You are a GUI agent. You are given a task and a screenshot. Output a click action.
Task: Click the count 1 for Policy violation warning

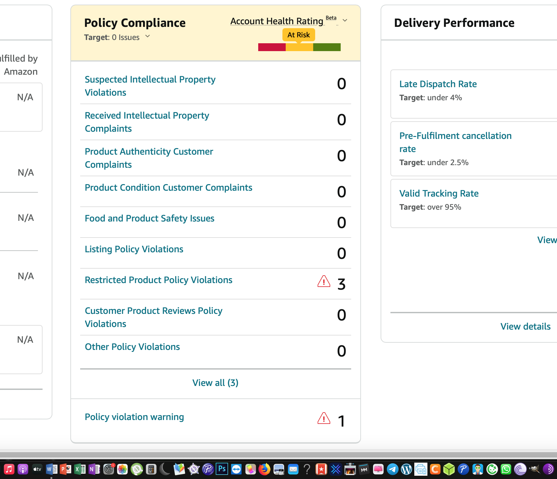pos(341,421)
